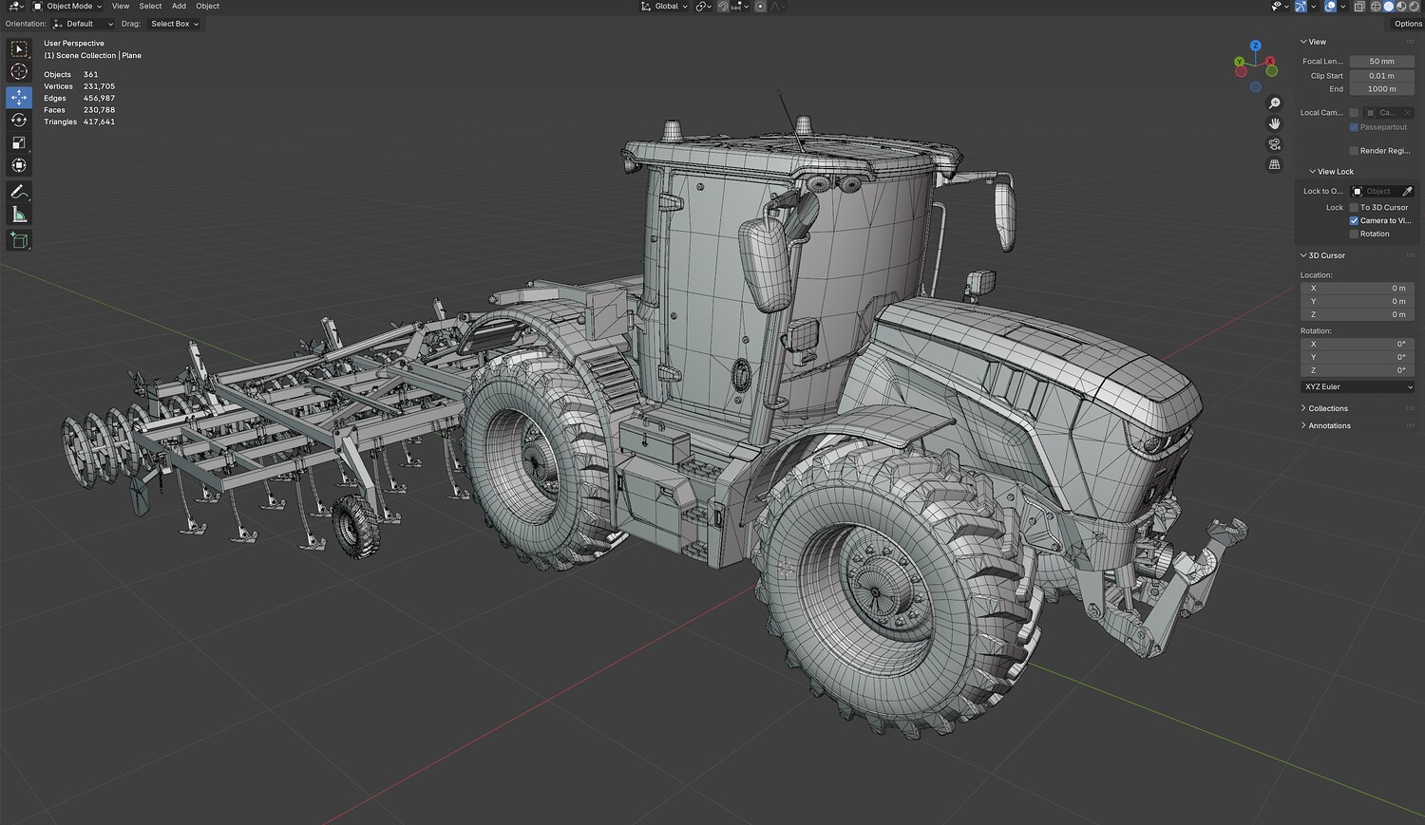Enable the Local Camera checkbox
This screenshot has width=1425, height=825.
coord(1354,113)
